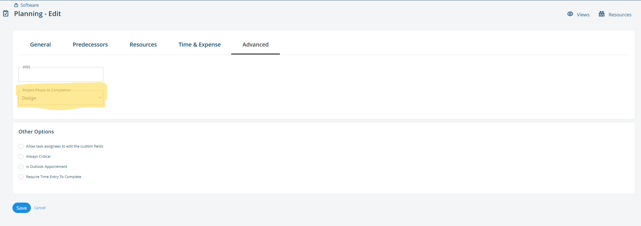Click the Software briefcase icon
The height and width of the screenshot is (226, 641).
click(16, 5)
